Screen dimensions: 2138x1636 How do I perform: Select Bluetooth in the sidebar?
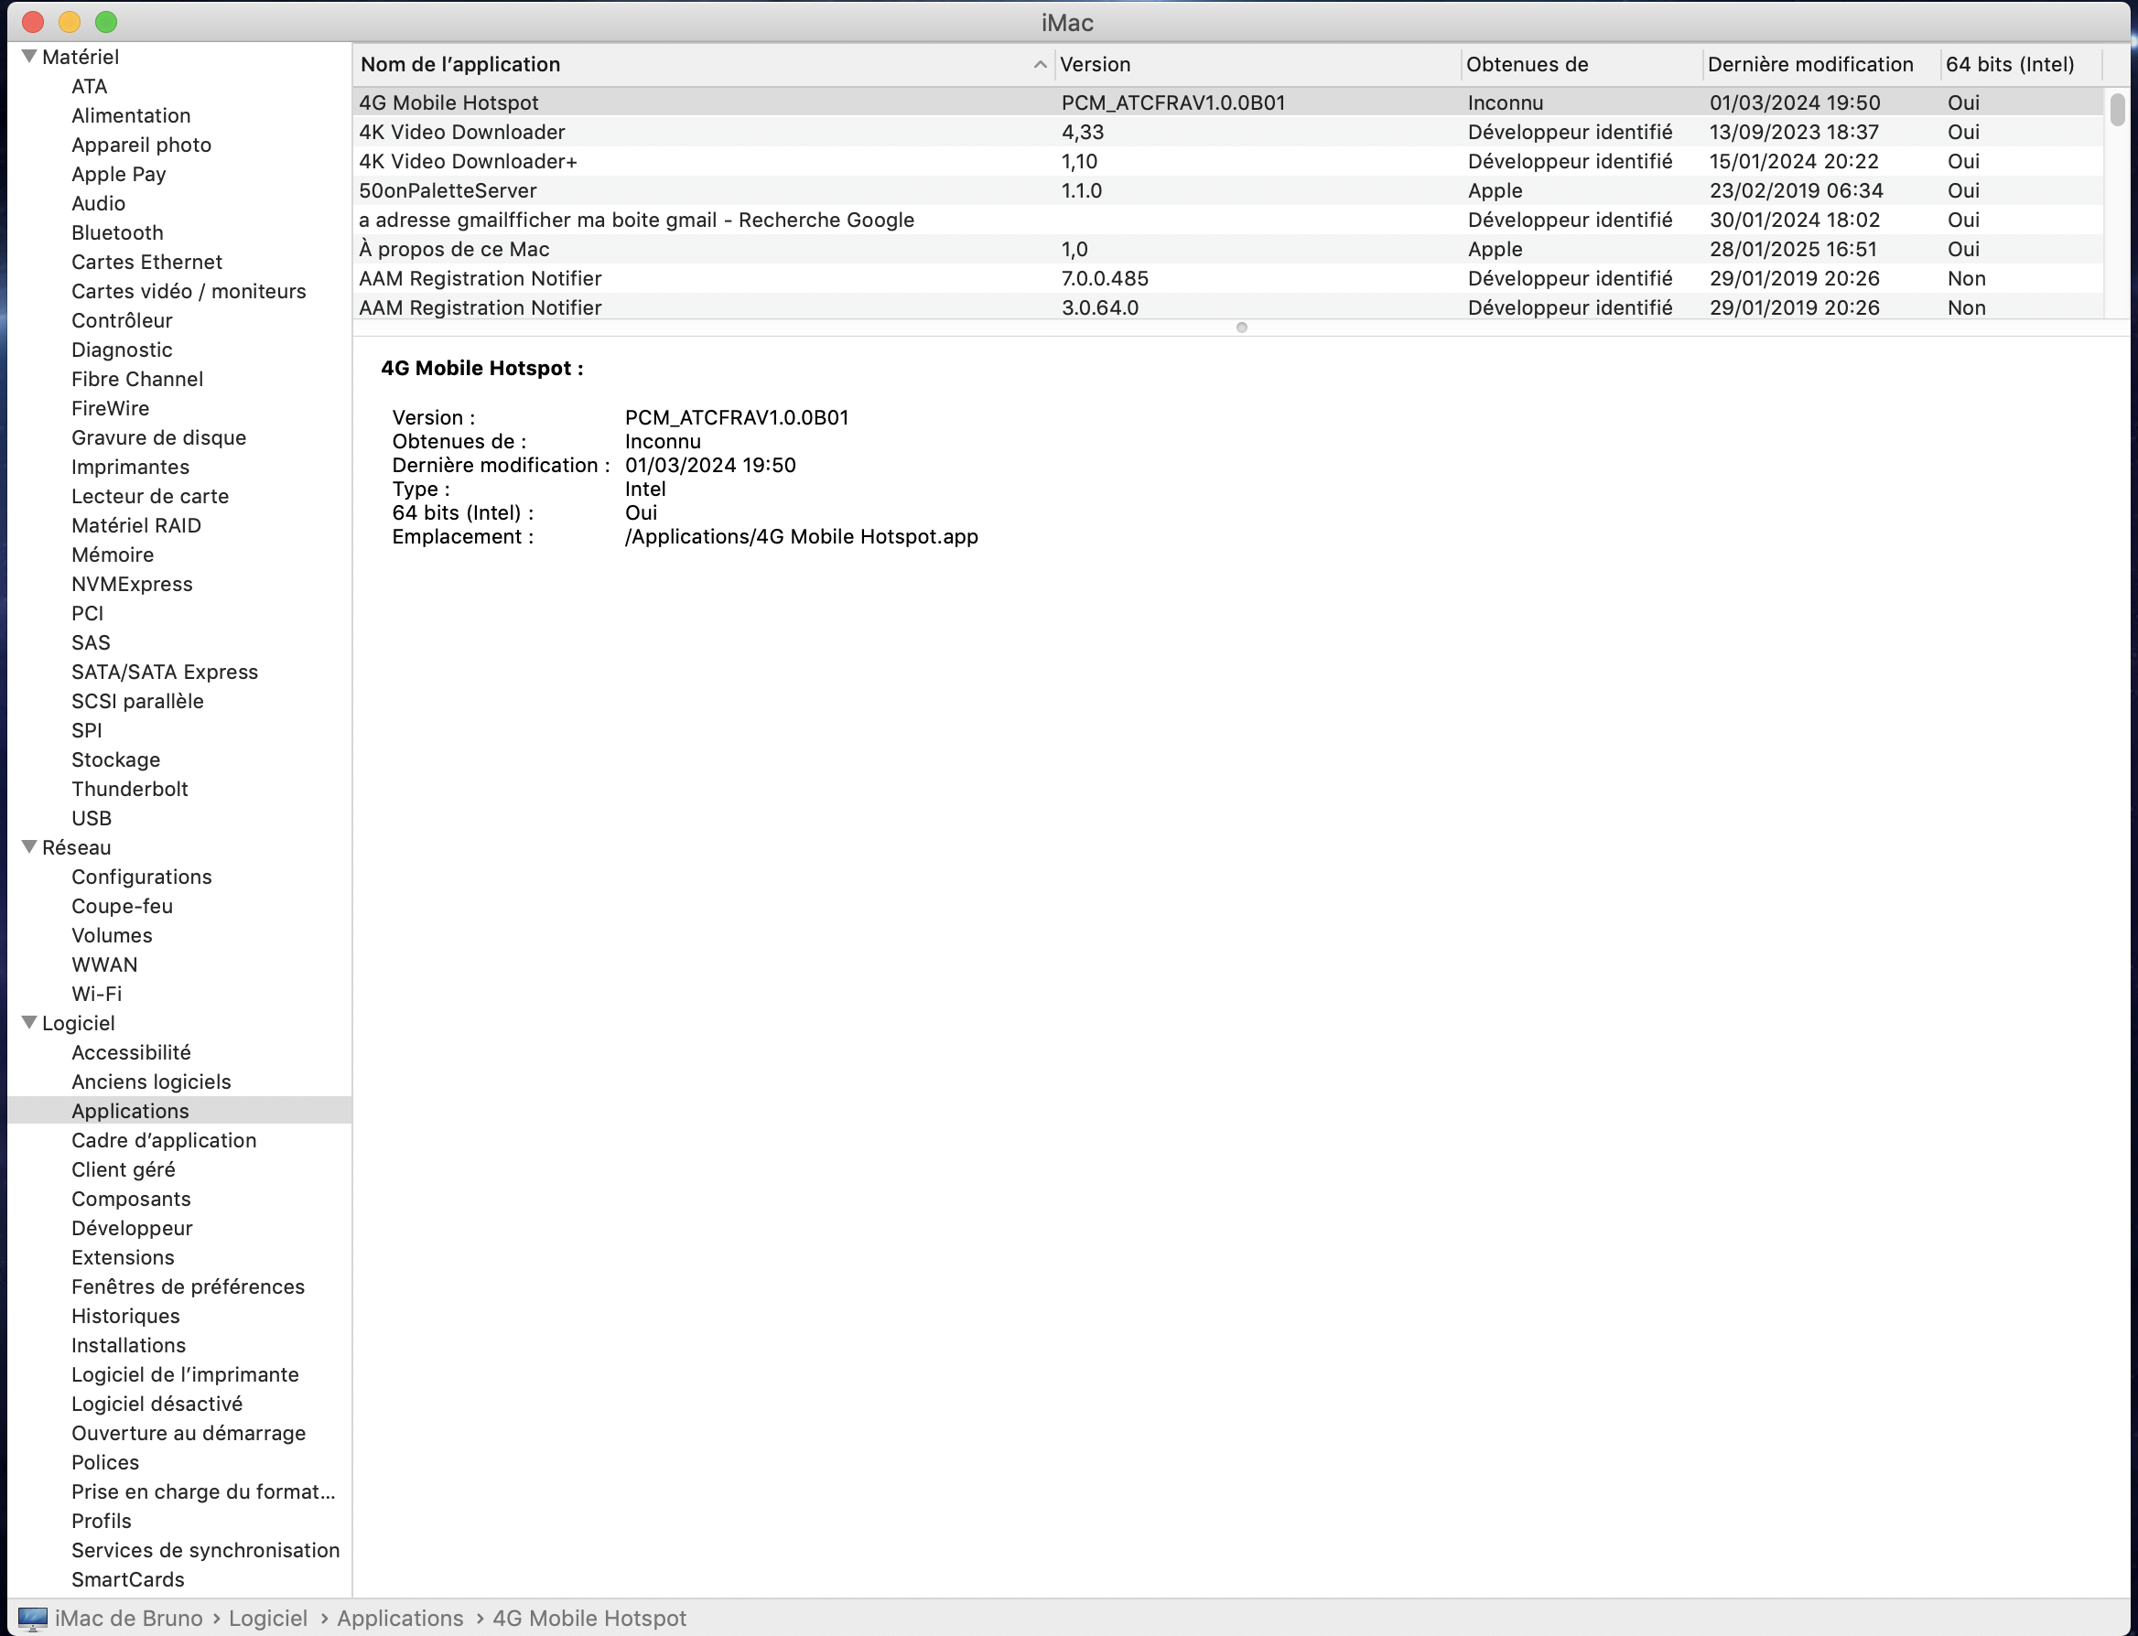click(117, 231)
